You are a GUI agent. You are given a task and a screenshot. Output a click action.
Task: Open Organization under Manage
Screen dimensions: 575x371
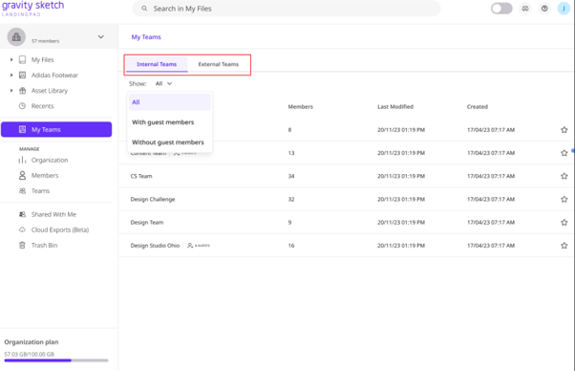[50, 160]
